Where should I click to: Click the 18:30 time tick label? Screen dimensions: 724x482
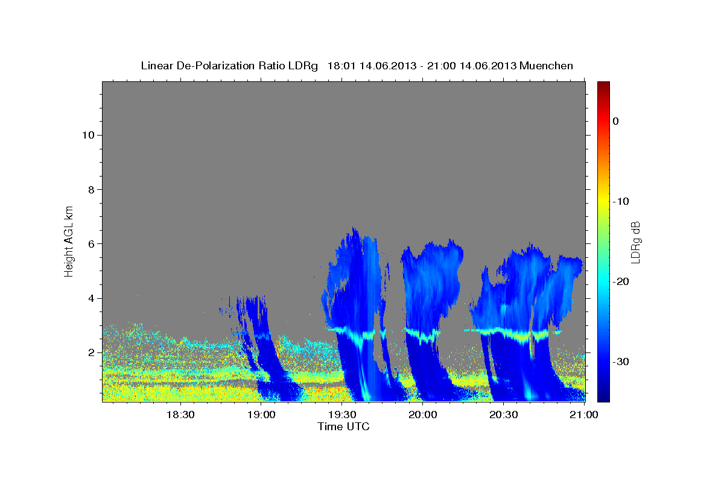[x=180, y=415]
